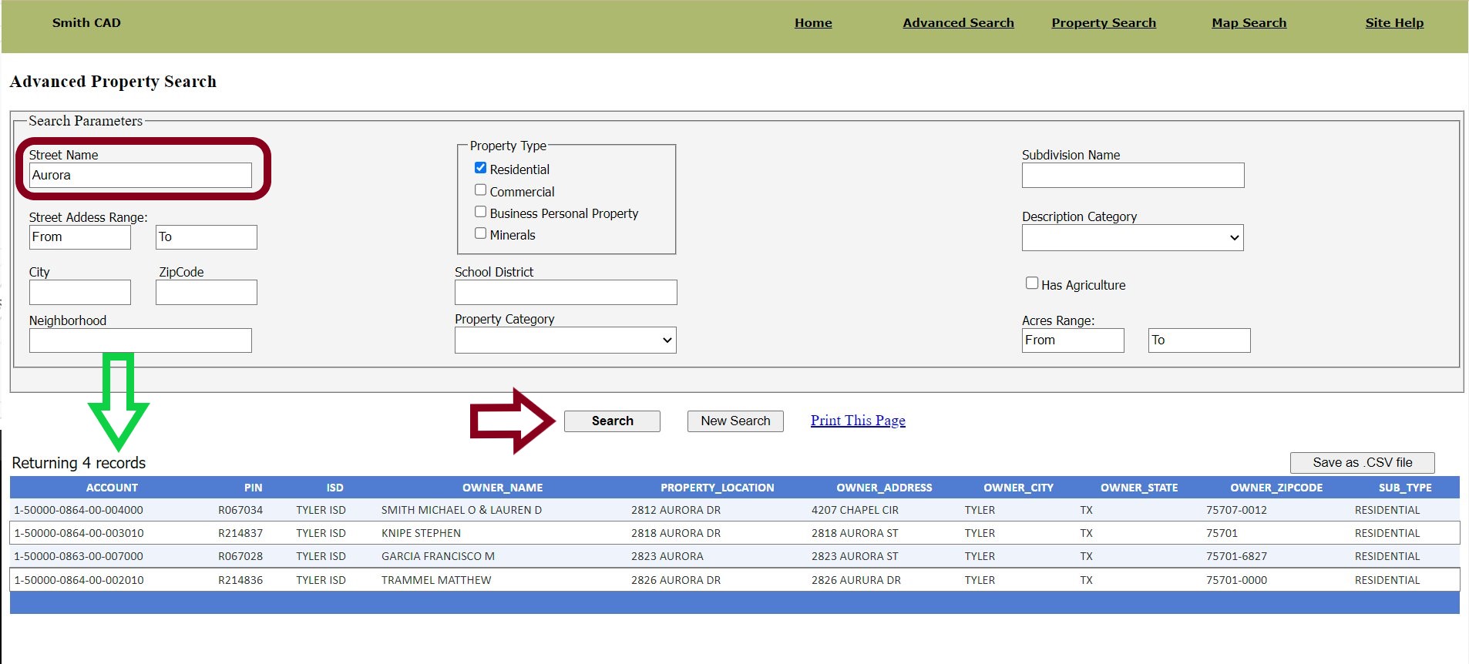Select the OWNER_ADDRESS column header

click(x=884, y=488)
